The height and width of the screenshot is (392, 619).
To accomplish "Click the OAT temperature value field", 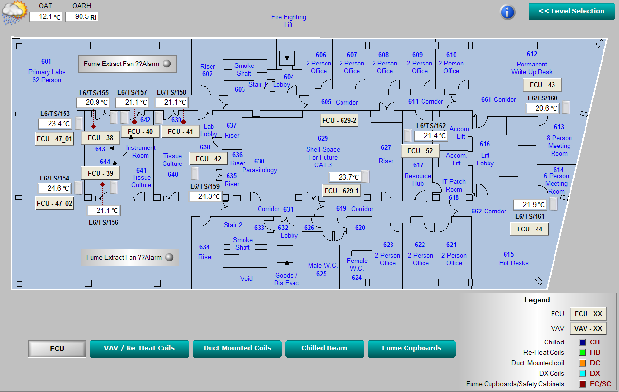I will [x=46, y=16].
